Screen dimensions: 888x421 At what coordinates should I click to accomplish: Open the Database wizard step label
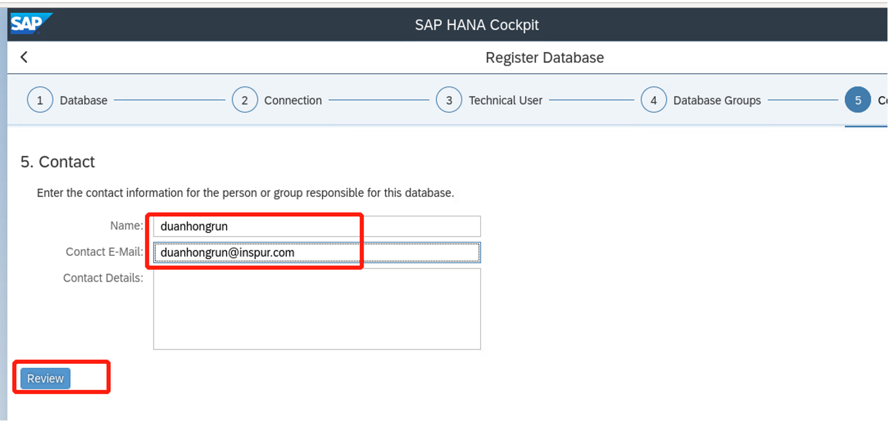84,100
